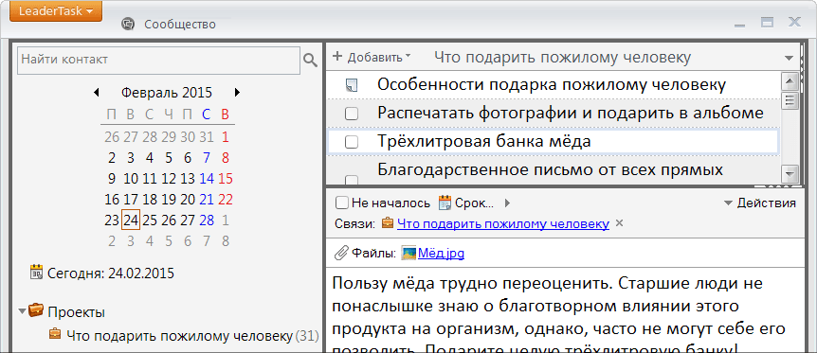Click the plus icon next to Добавить
Viewport: 817px width, 353px height.
[337, 56]
